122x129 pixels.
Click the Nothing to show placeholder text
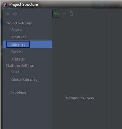80,98
